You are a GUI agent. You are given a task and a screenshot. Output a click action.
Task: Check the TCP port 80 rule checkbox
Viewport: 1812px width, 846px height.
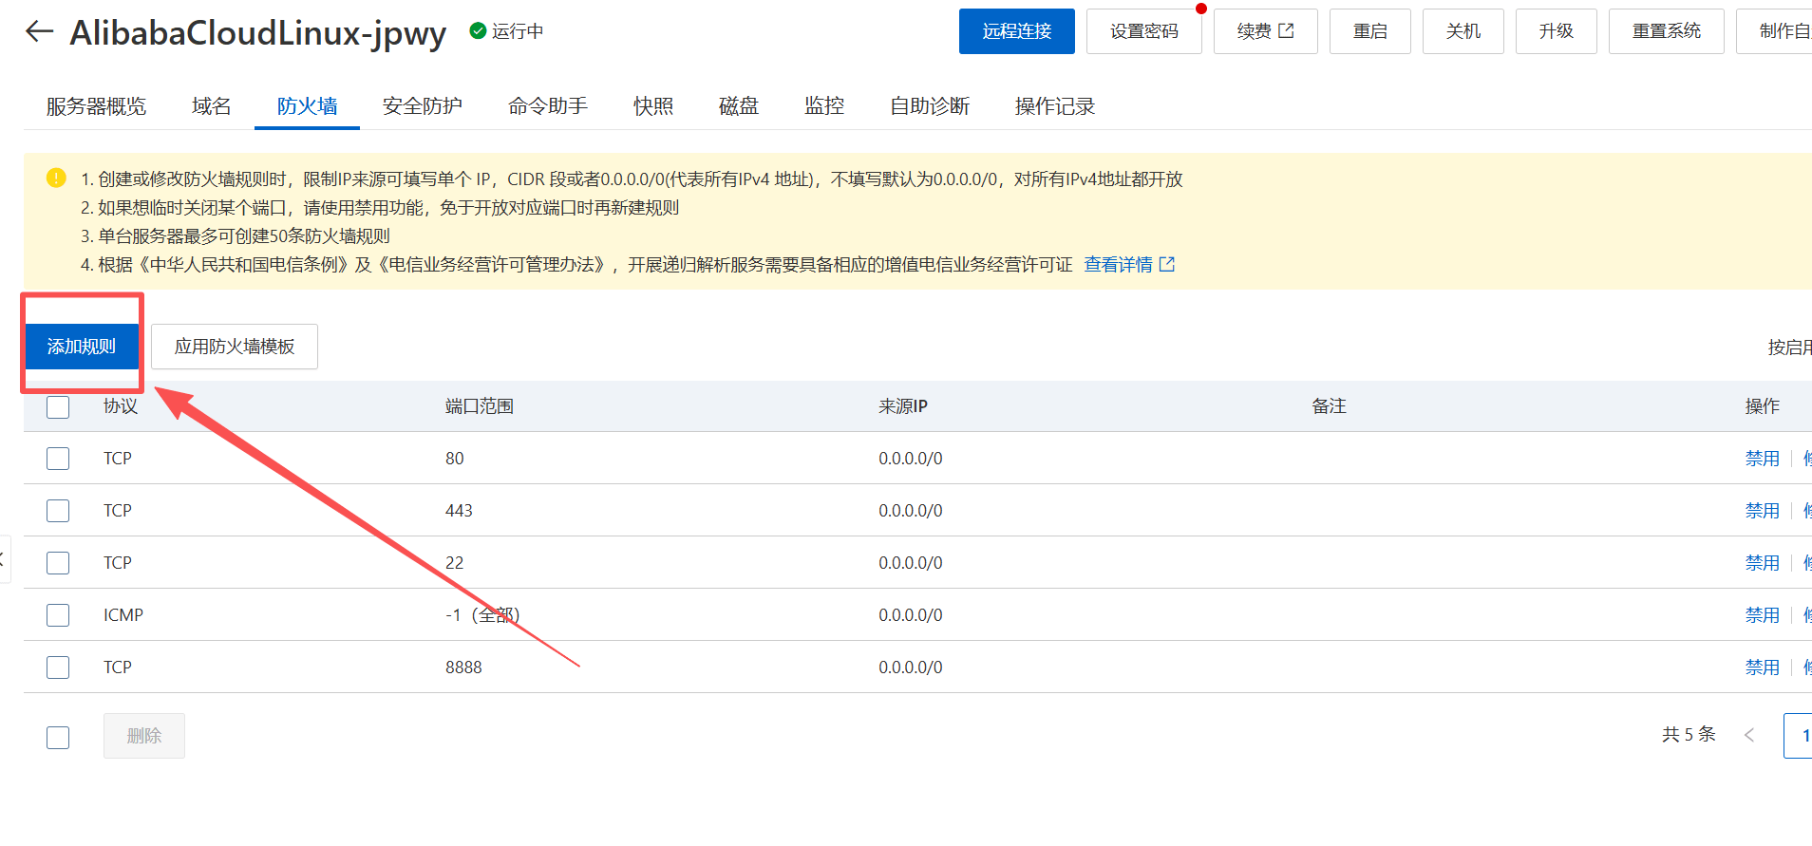click(x=58, y=459)
